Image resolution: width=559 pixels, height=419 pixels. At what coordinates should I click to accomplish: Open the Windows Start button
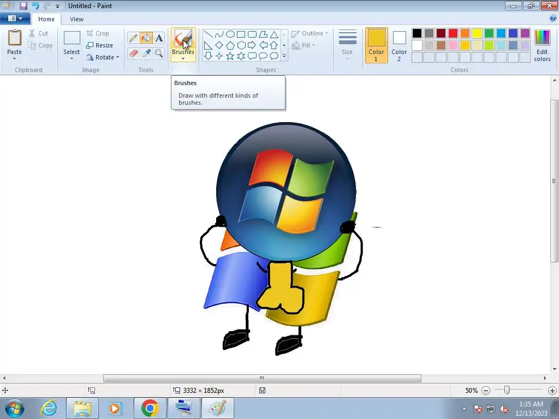(14, 408)
